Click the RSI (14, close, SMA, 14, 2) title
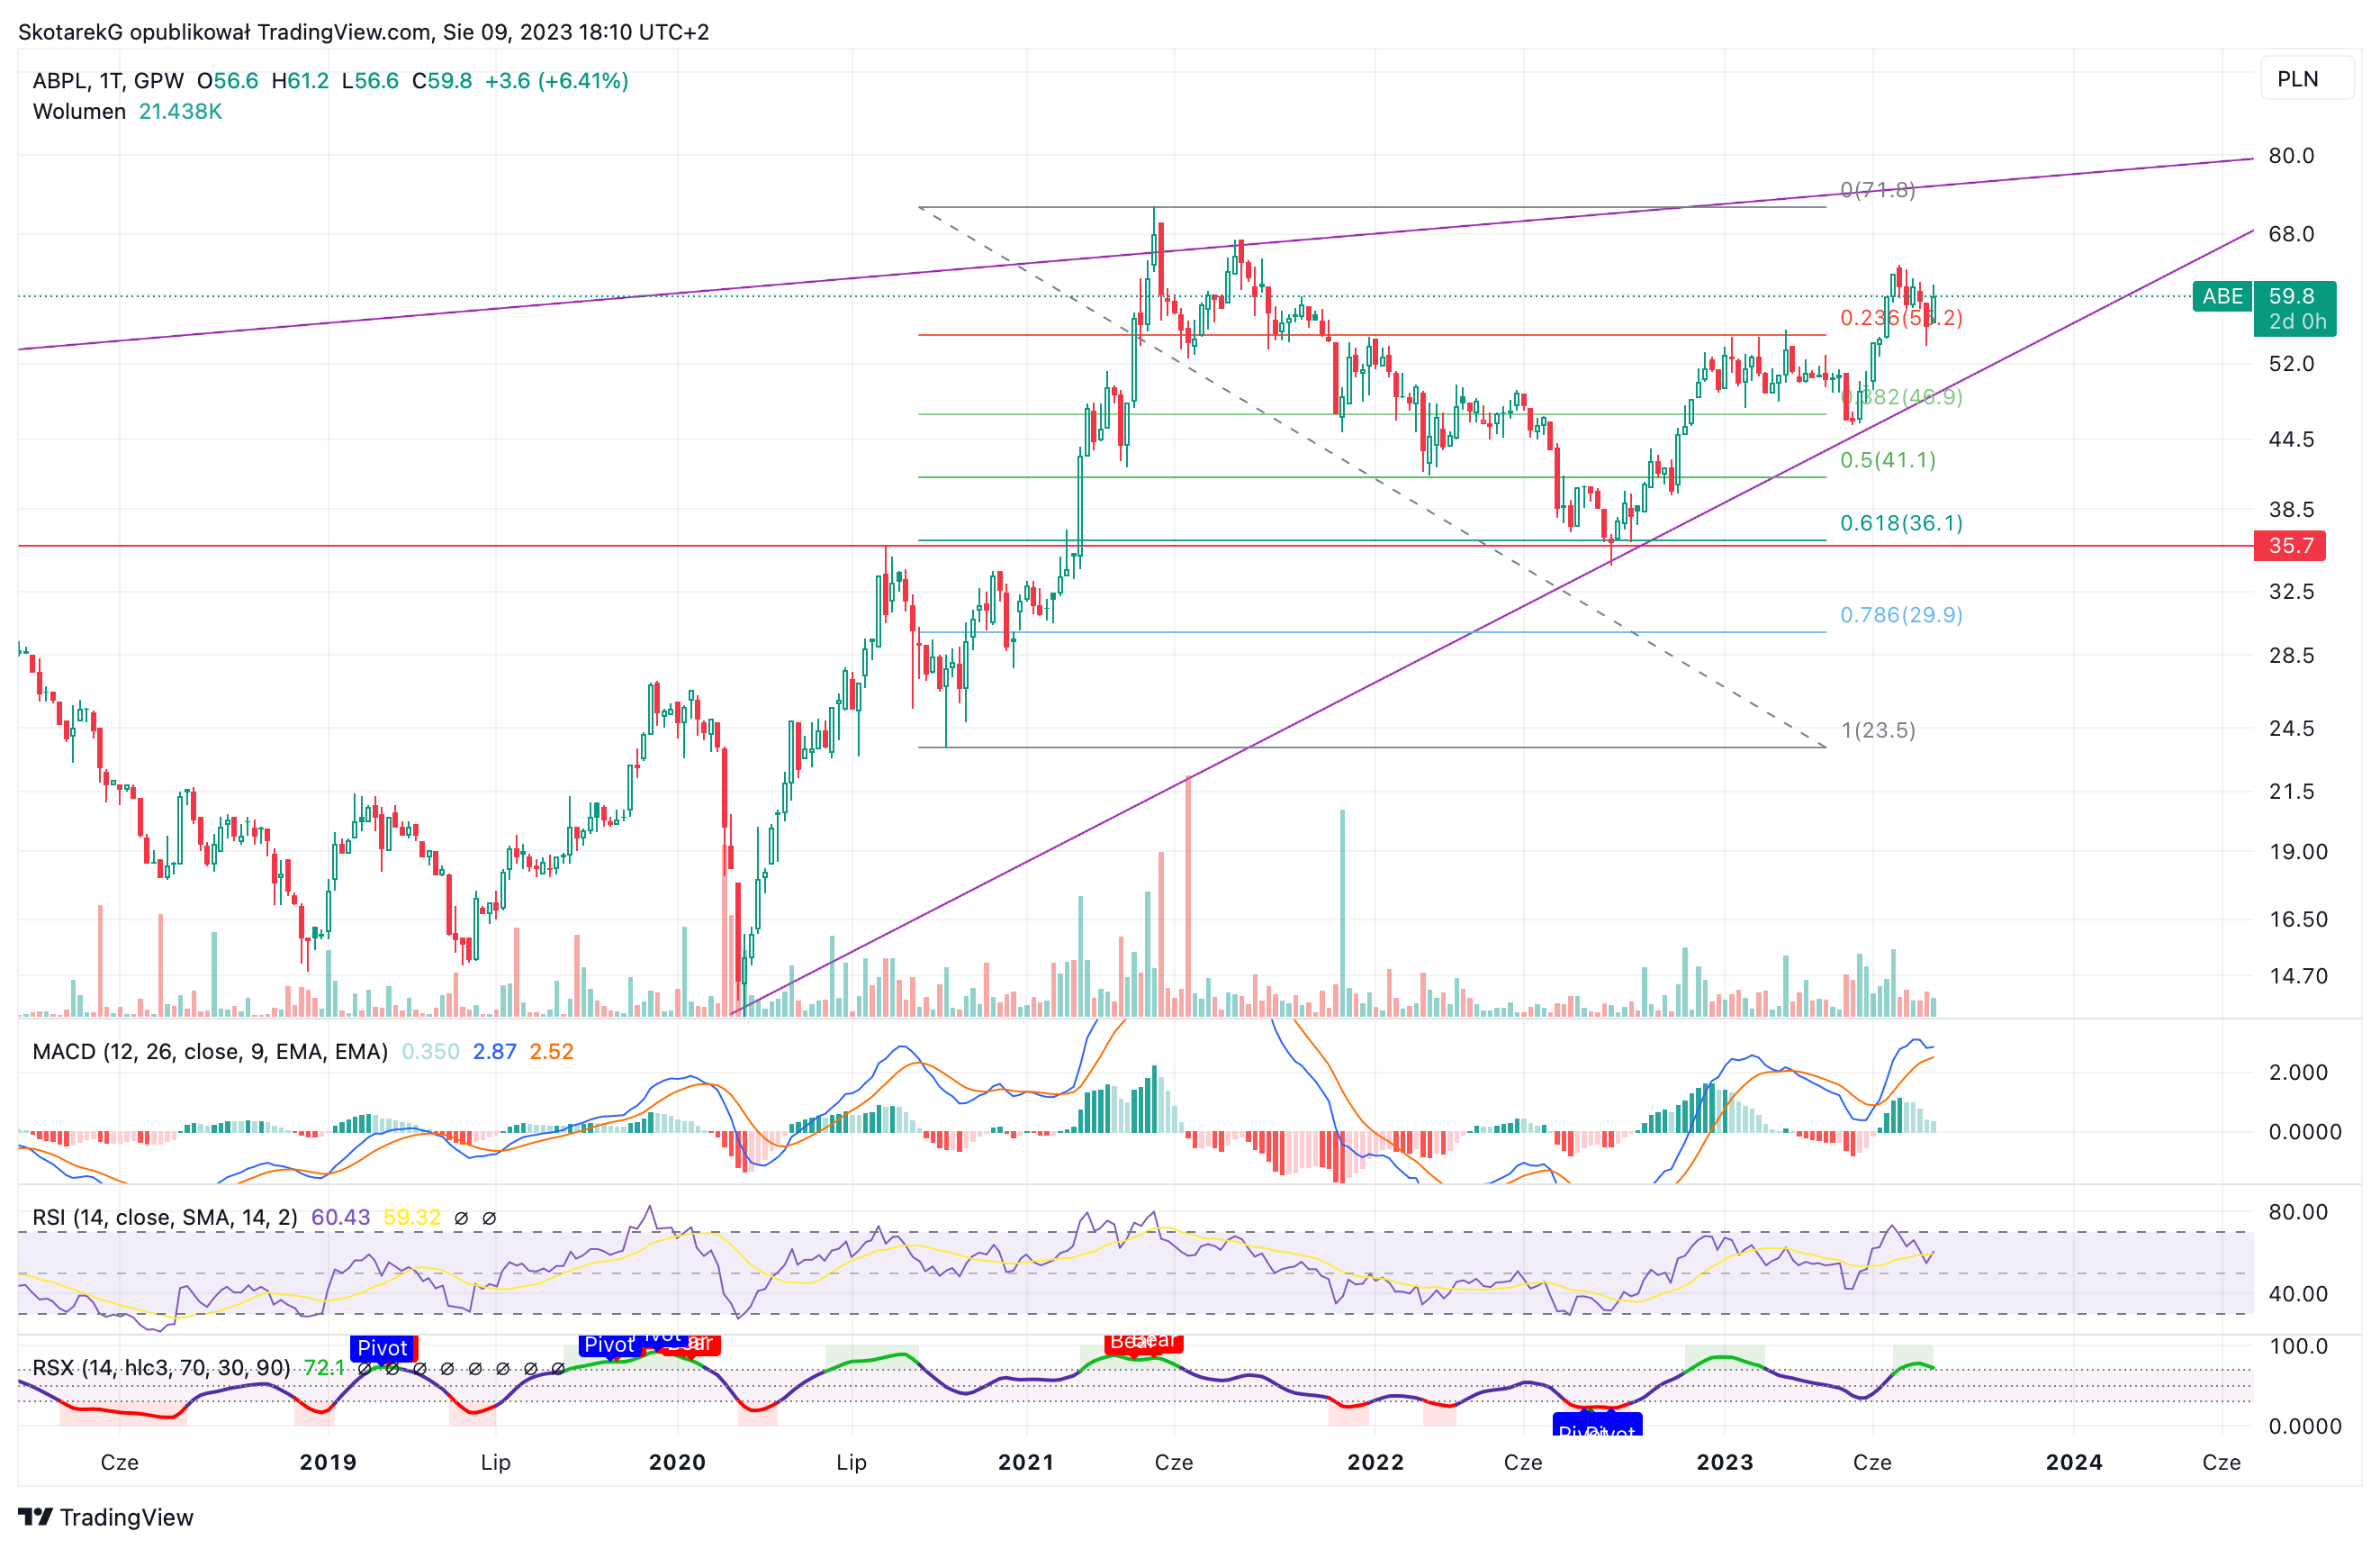 tap(165, 1218)
